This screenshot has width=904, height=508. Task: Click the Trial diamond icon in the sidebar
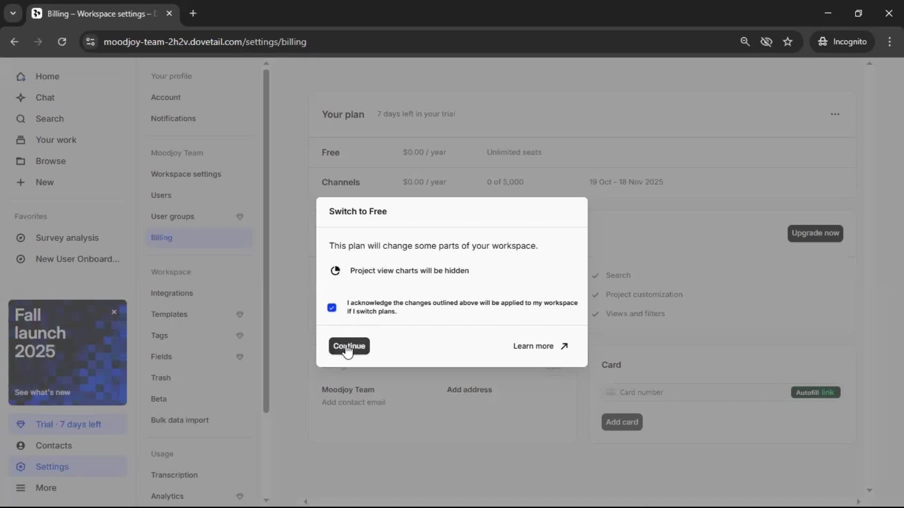click(21, 424)
